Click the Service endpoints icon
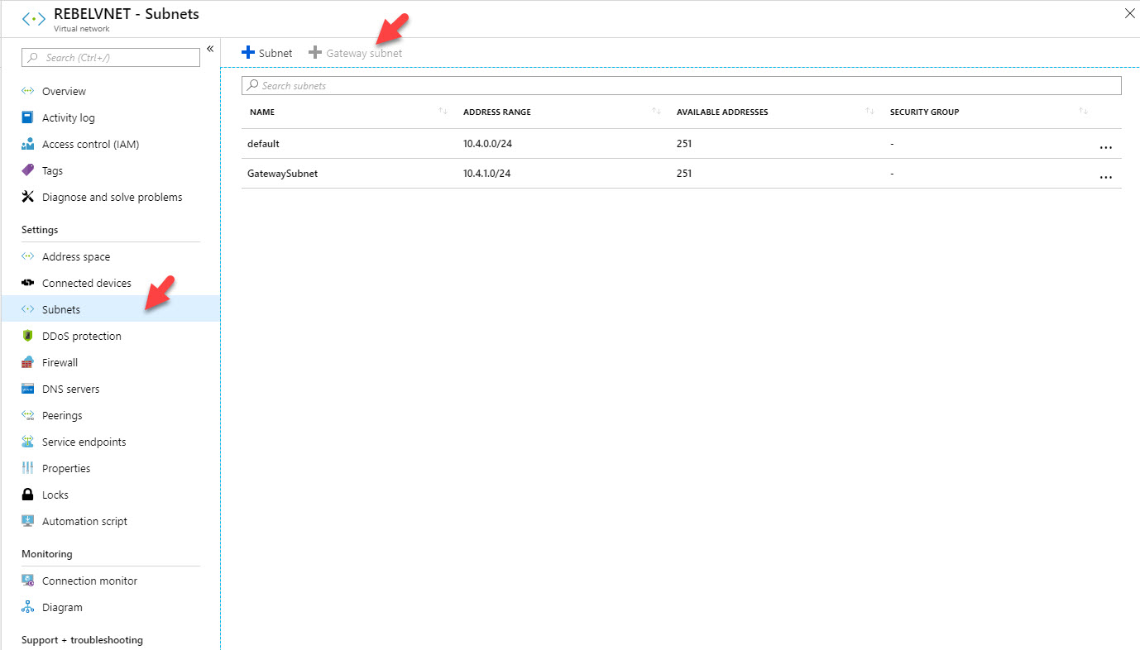This screenshot has width=1140, height=650. point(27,442)
